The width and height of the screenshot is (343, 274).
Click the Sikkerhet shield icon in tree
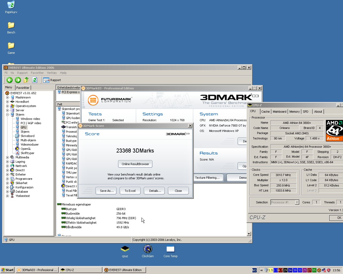[12, 183]
